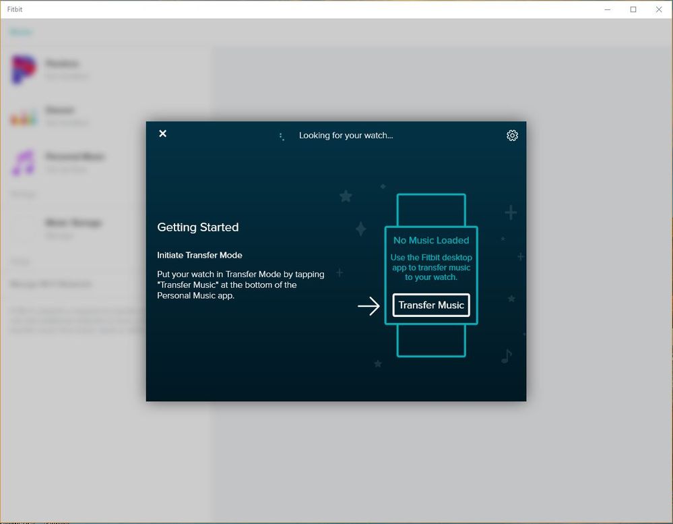Click the white arrow pointing to Transfer Music
Viewport: 673px width, 524px height.
[368, 307]
